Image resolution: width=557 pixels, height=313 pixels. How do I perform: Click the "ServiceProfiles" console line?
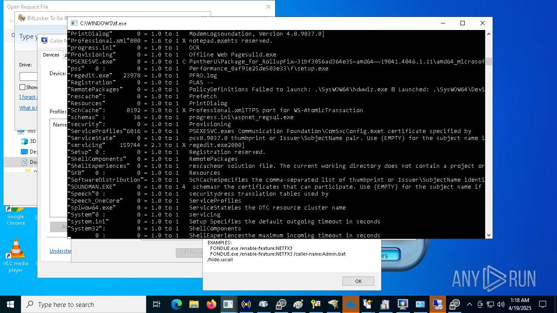click(x=276, y=131)
